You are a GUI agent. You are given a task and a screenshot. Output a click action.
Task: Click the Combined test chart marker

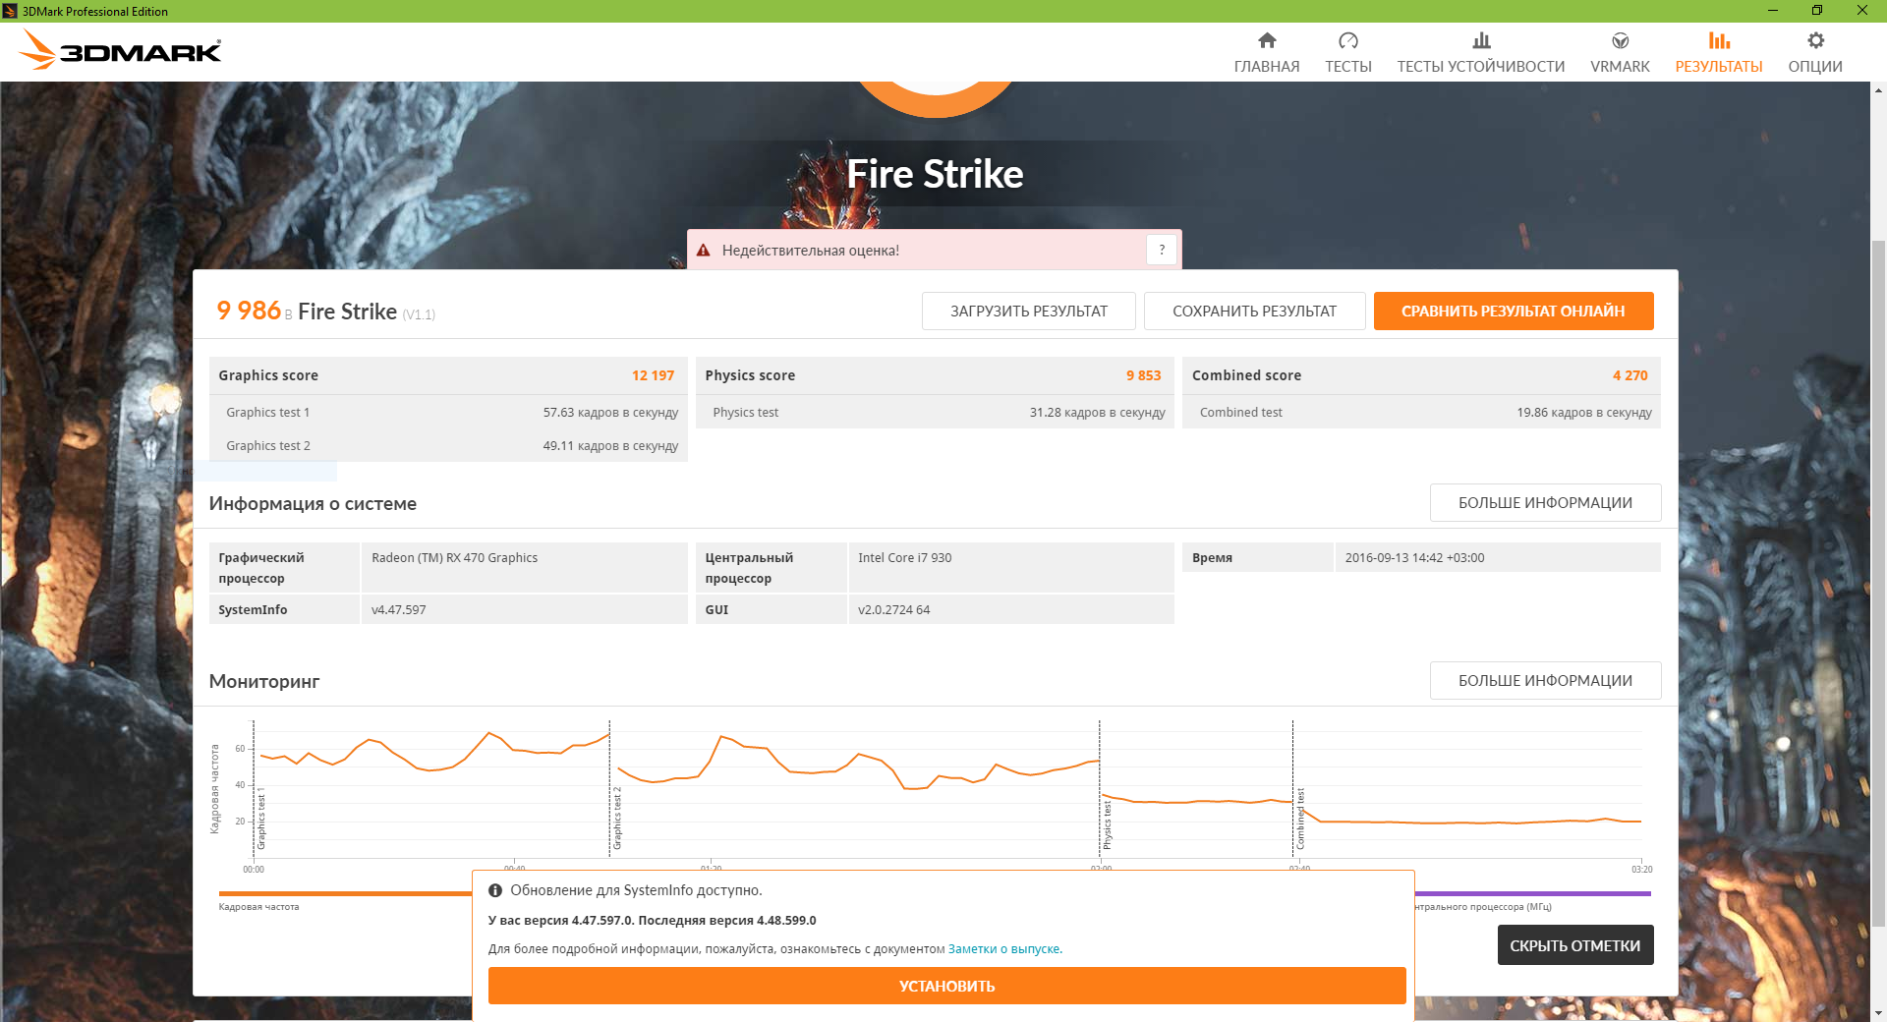[x=1300, y=819]
